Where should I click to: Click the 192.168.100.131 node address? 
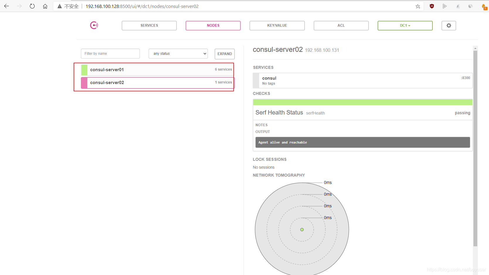point(322,50)
